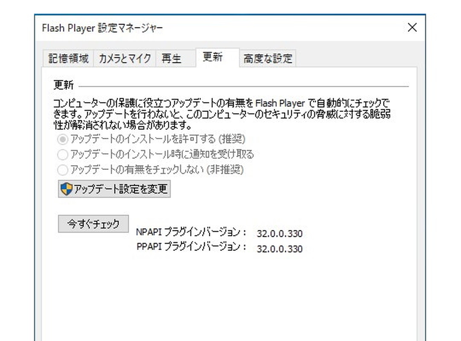Close the settings manager window
The image size is (461, 341).
(412, 27)
